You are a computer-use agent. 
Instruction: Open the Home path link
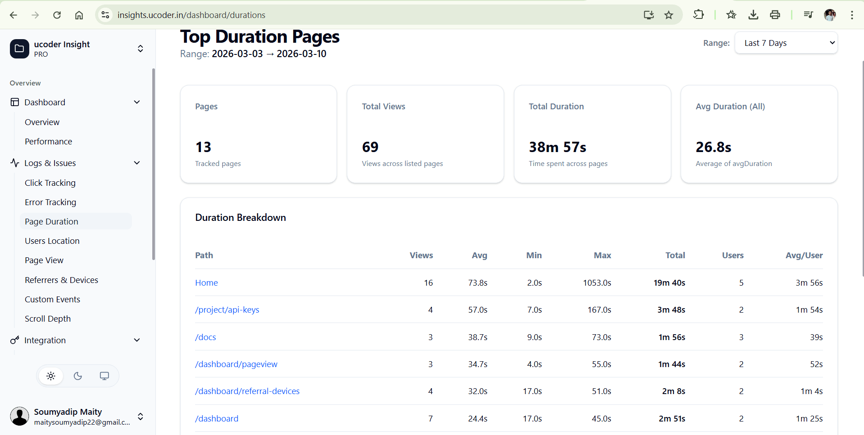coord(206,283)
